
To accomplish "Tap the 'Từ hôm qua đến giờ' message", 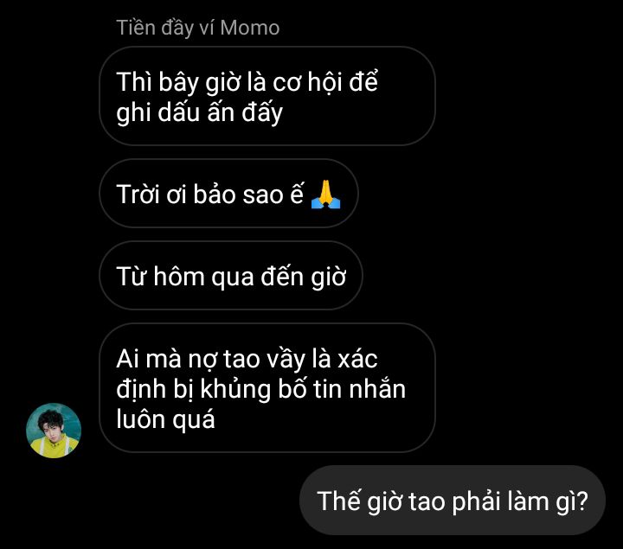I will click(231, 276).
